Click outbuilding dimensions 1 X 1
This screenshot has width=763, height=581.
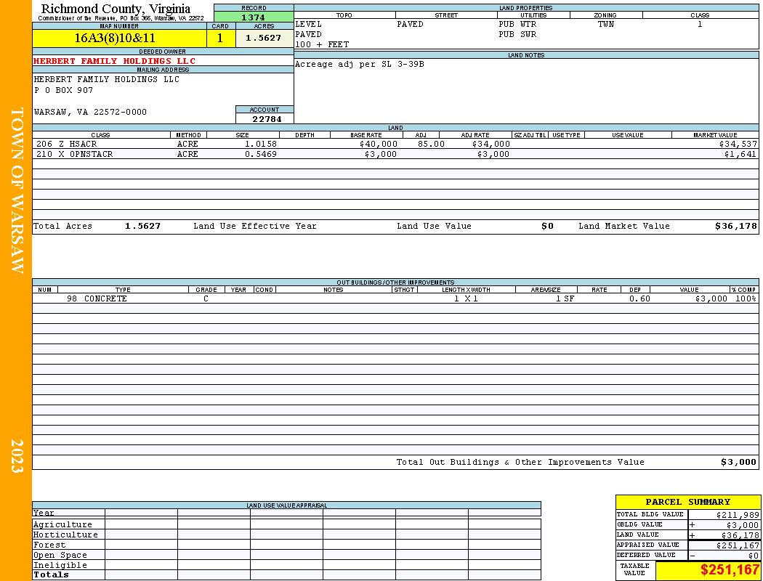(467, 299)
